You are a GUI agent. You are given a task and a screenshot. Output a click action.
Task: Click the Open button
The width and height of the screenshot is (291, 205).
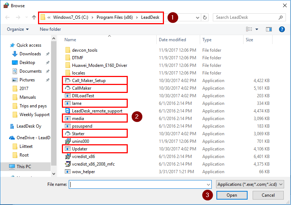tap(232, 195)
